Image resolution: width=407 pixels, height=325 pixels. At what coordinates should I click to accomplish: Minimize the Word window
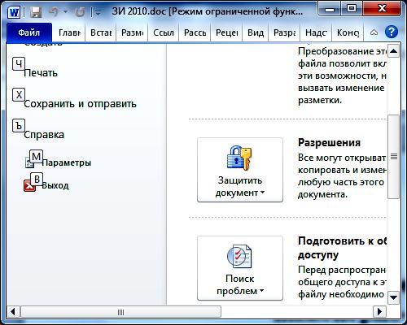[330, 10]
